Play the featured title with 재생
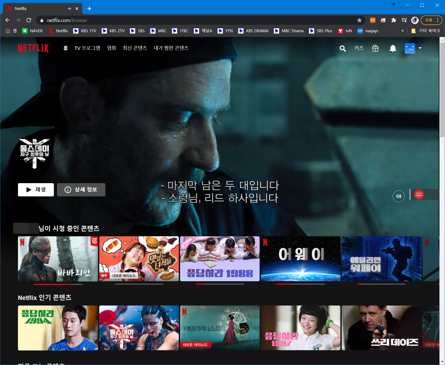Screen dimensions: 445x365 pyautogui.click(x=36, y=190)
